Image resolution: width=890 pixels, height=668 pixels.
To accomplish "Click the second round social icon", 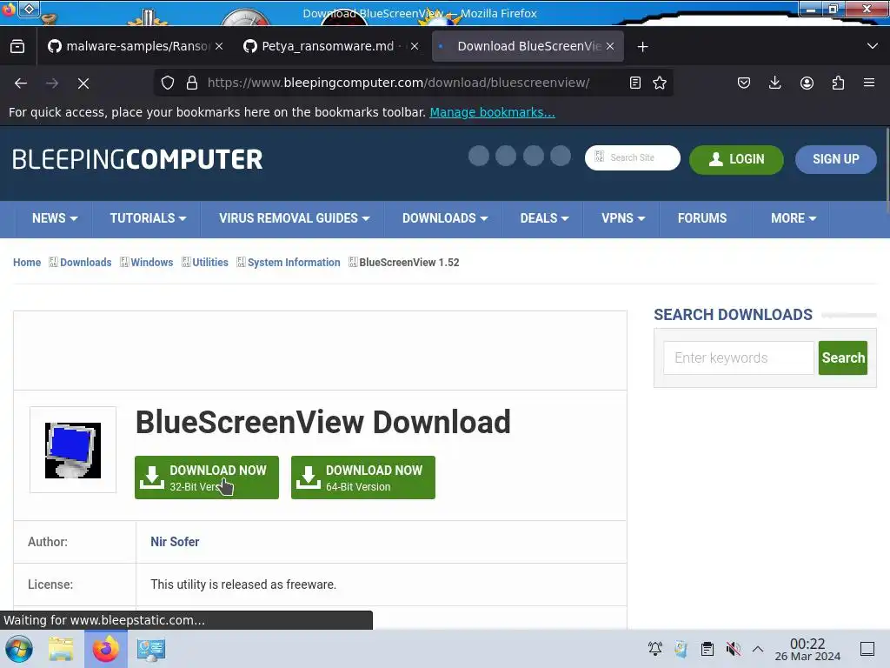I will (506, 156).
